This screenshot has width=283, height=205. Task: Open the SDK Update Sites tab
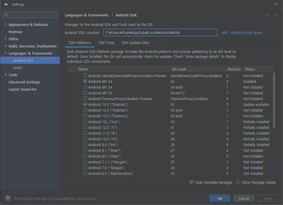135,43
